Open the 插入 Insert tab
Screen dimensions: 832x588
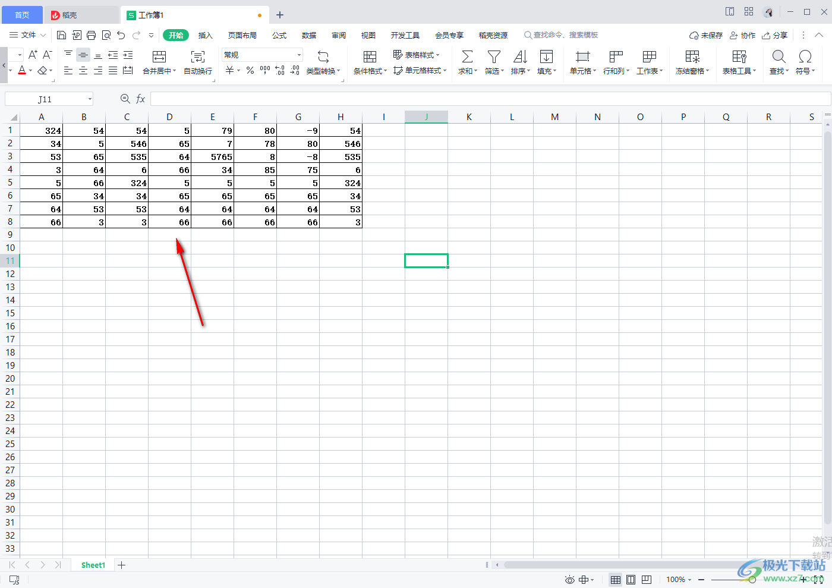tap(206, 36)
